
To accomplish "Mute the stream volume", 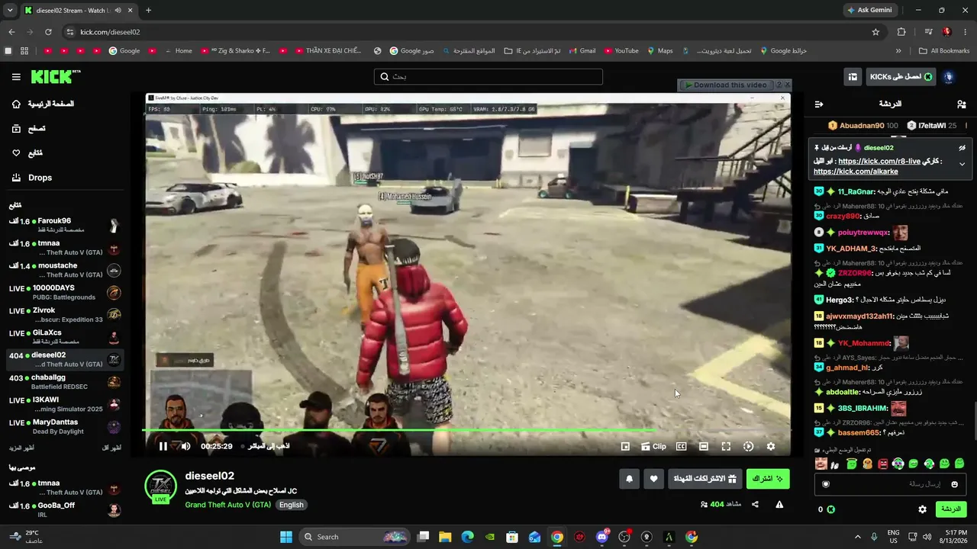I will [x=185, y=446].
